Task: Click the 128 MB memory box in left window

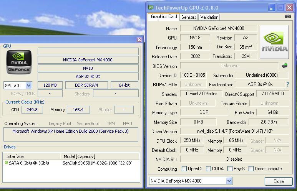Action: 50,85
